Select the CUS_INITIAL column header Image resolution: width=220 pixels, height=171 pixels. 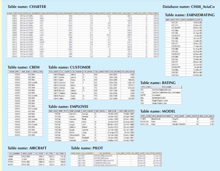click(x=88, y=72)
